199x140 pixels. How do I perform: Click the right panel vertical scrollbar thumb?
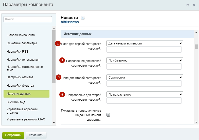point(196,46)
